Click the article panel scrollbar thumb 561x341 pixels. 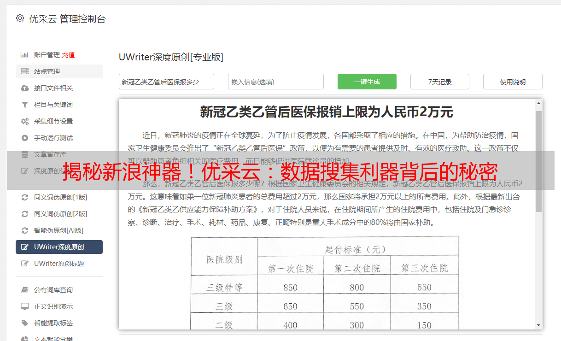(538, 161)
